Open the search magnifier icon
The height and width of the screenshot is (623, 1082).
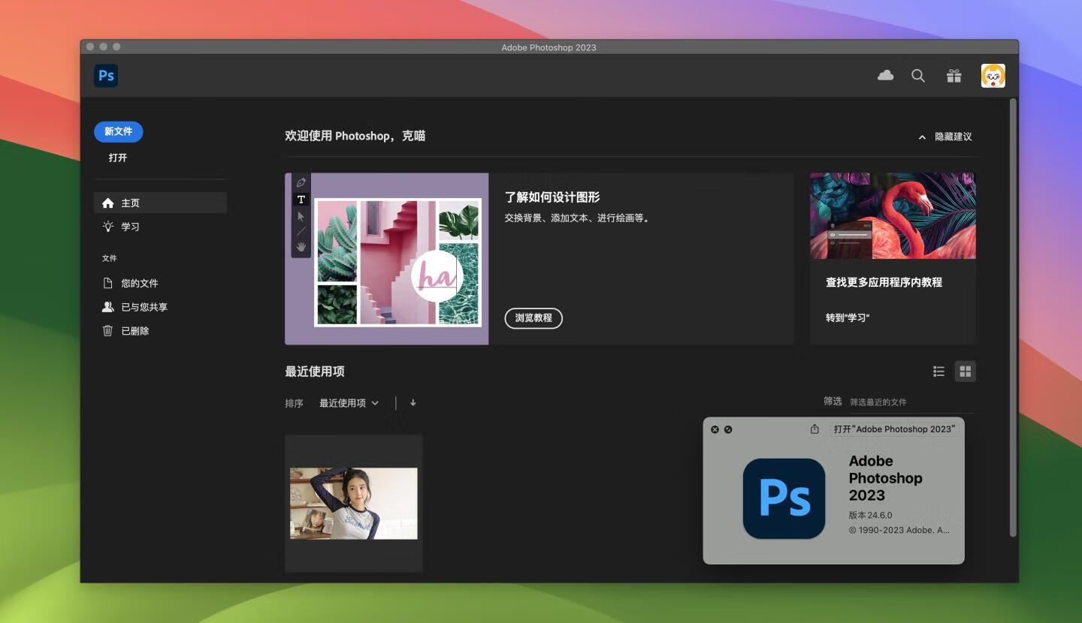click(918, 76)
